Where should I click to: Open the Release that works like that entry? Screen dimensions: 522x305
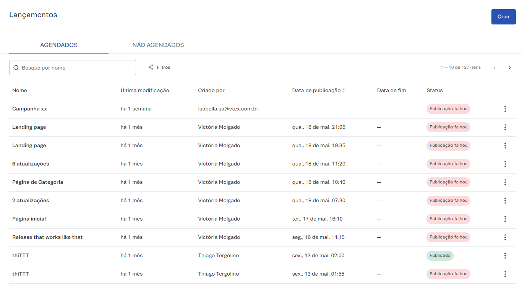(x=47, y=237)
